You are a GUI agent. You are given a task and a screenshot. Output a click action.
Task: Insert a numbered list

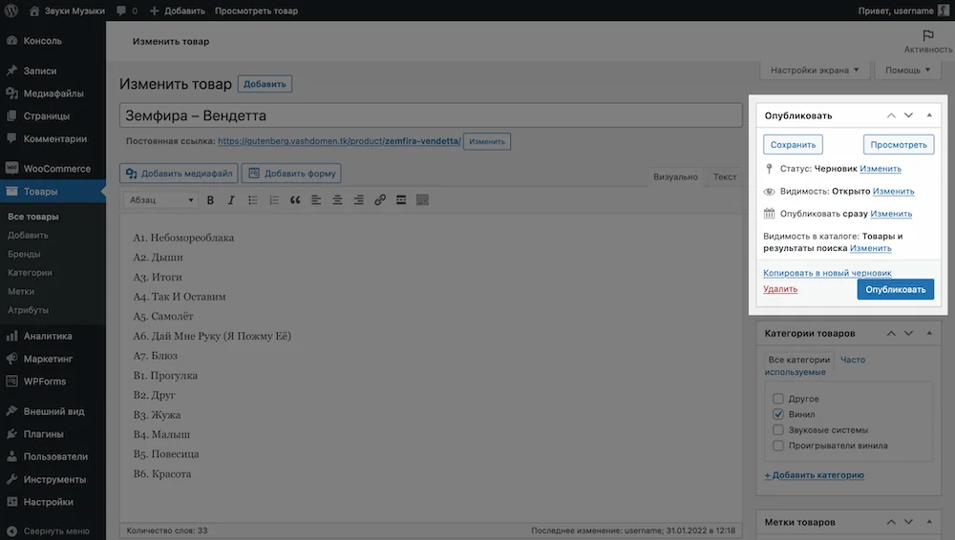point(273,200)
